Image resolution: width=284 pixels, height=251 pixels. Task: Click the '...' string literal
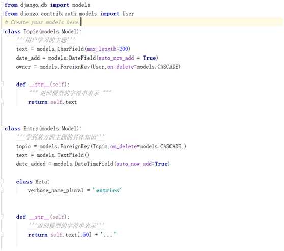pyautogui.click(x=108, y=235)
